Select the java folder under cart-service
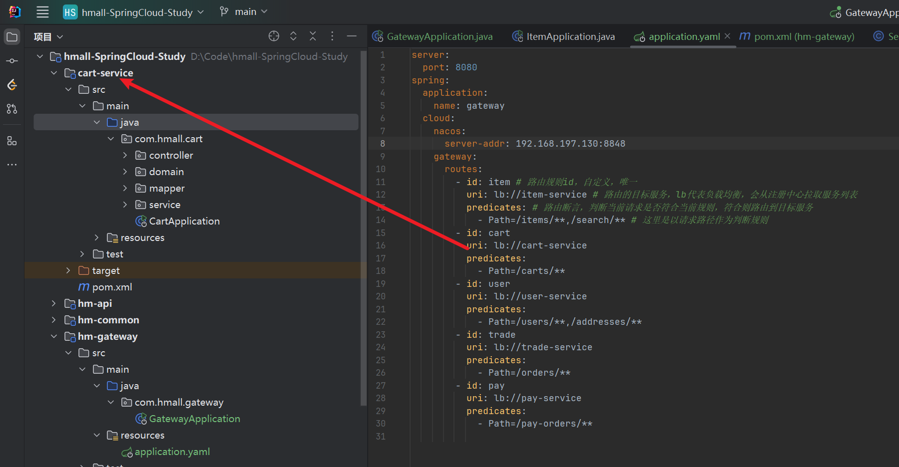The width and height of the screenshot is (899, 467). [x=196, y=122]
